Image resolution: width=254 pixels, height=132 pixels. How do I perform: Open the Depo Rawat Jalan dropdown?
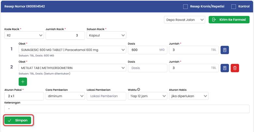pyautogui.click(x=184, y=20)
